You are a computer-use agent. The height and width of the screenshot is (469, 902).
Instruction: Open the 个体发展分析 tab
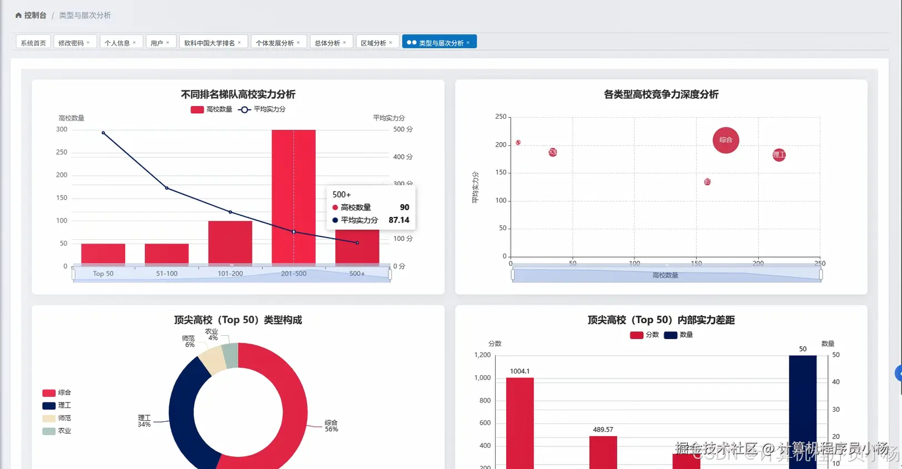275,43
